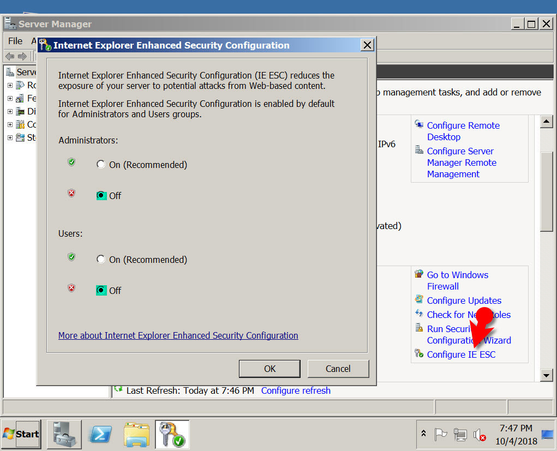Open the File menu
Image resolution: width=557 pixels, height=451 pixels.
tap(15, 41)
